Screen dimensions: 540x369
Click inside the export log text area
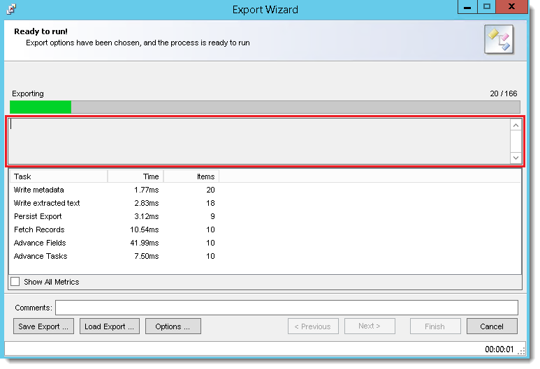coord(259,142)
